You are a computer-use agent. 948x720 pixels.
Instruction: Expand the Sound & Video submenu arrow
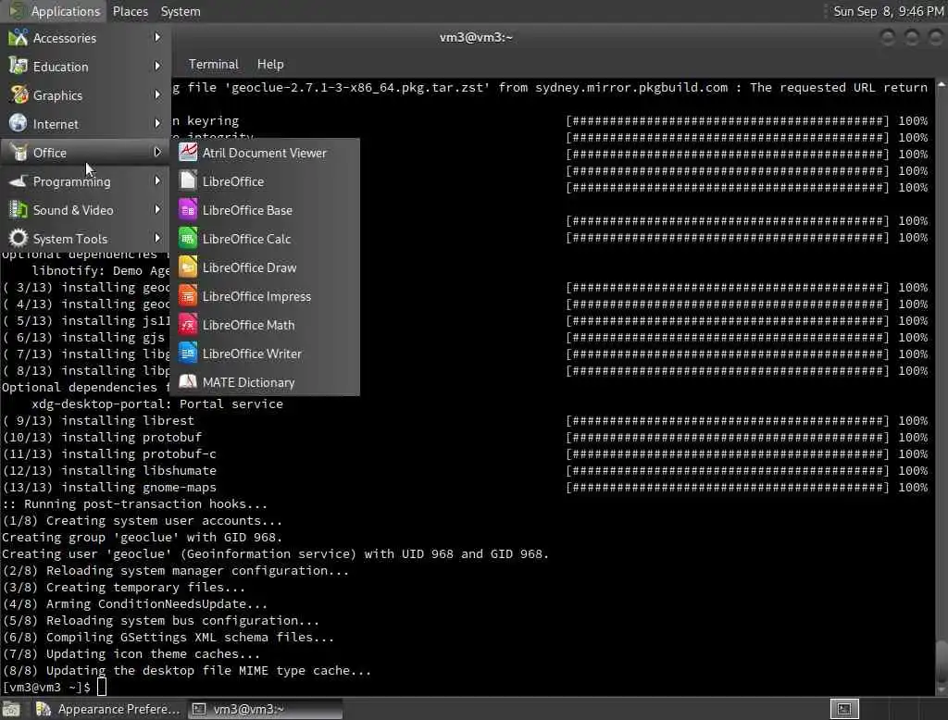(x=157, y=209)
